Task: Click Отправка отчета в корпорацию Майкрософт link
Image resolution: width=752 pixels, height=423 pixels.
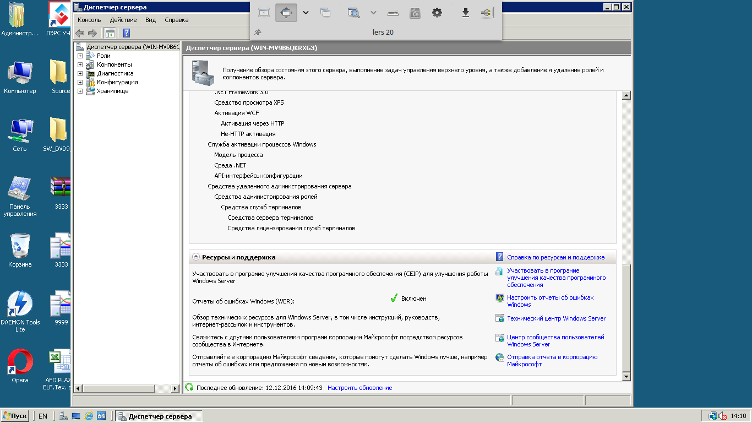Action: click(552, 360)
